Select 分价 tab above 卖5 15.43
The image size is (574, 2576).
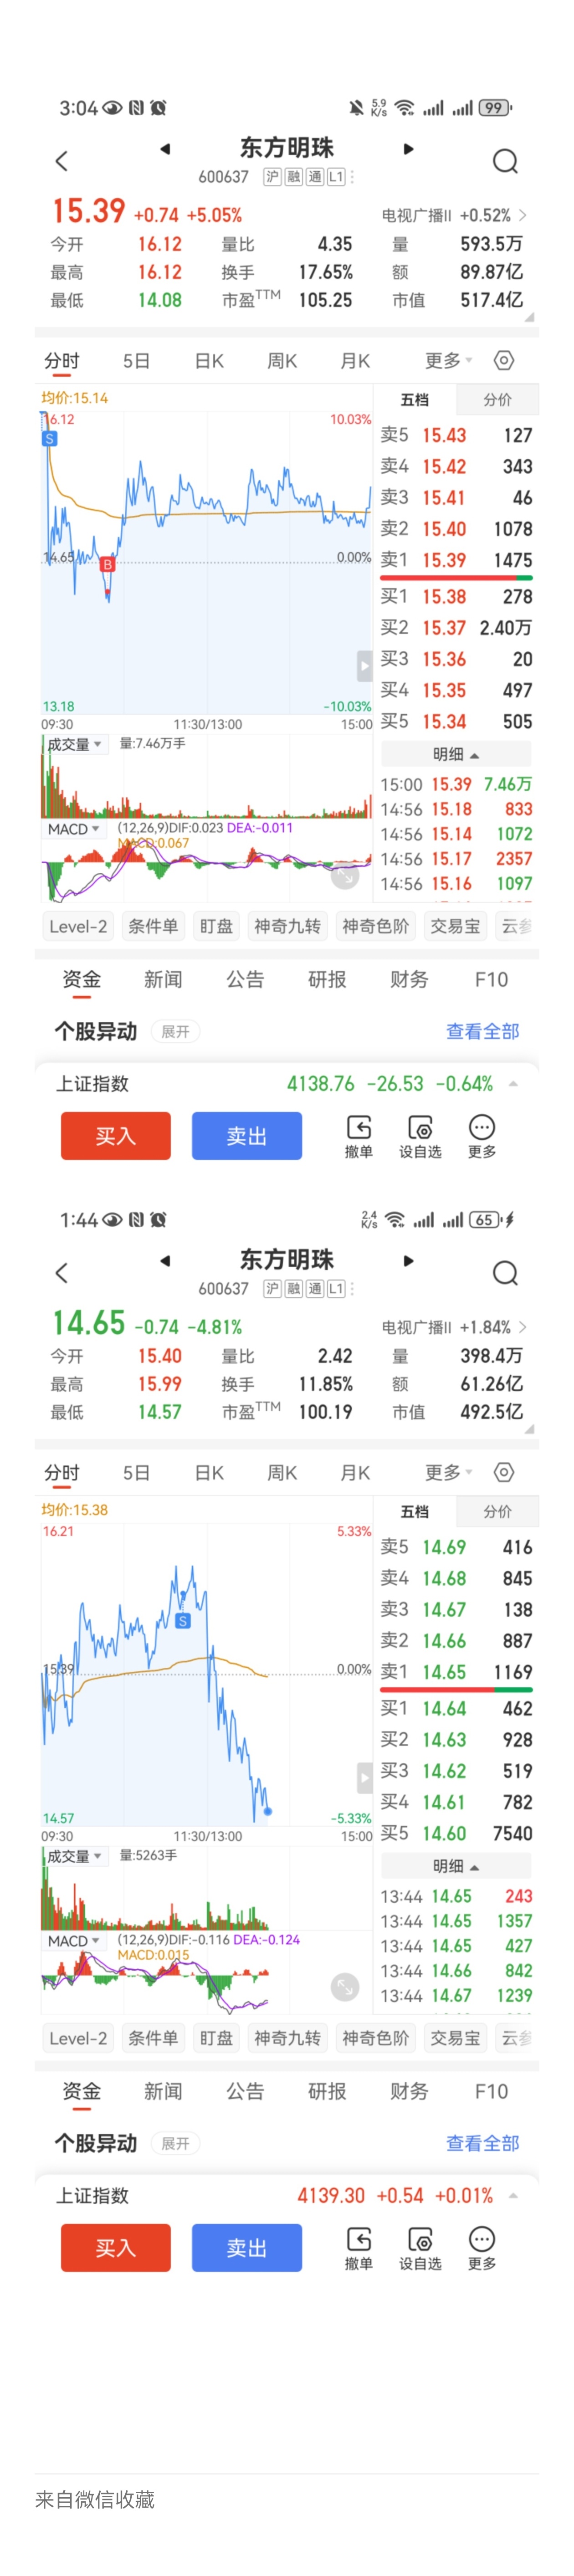tap(497, 399)
